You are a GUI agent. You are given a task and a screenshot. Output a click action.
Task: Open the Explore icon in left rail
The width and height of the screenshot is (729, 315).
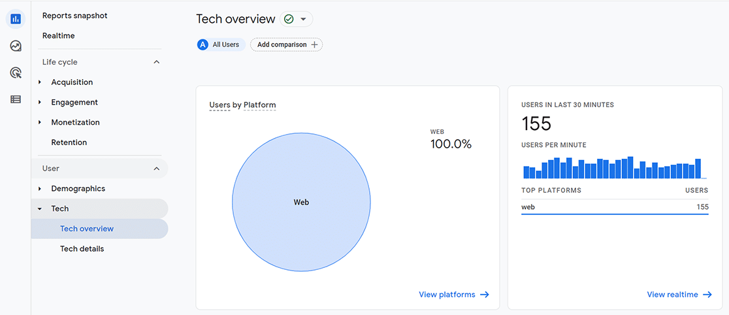coord(16,46)
